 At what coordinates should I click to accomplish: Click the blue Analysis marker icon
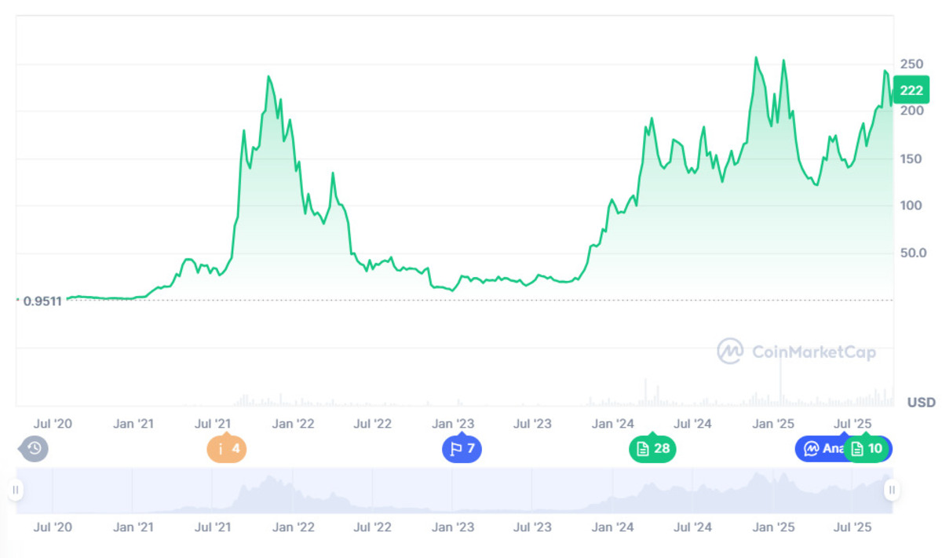click(x=812, y=449)
